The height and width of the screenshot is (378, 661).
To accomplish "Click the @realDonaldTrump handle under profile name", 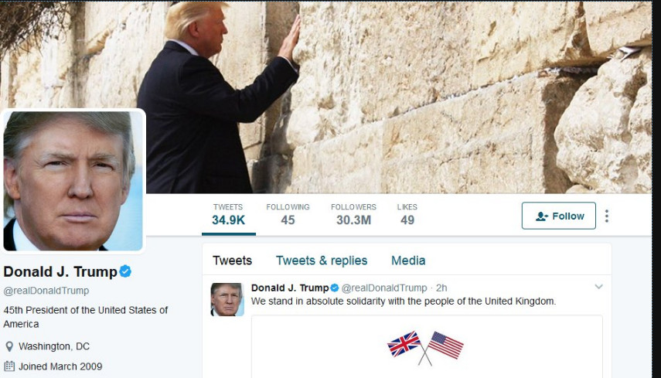I will 46,291.
